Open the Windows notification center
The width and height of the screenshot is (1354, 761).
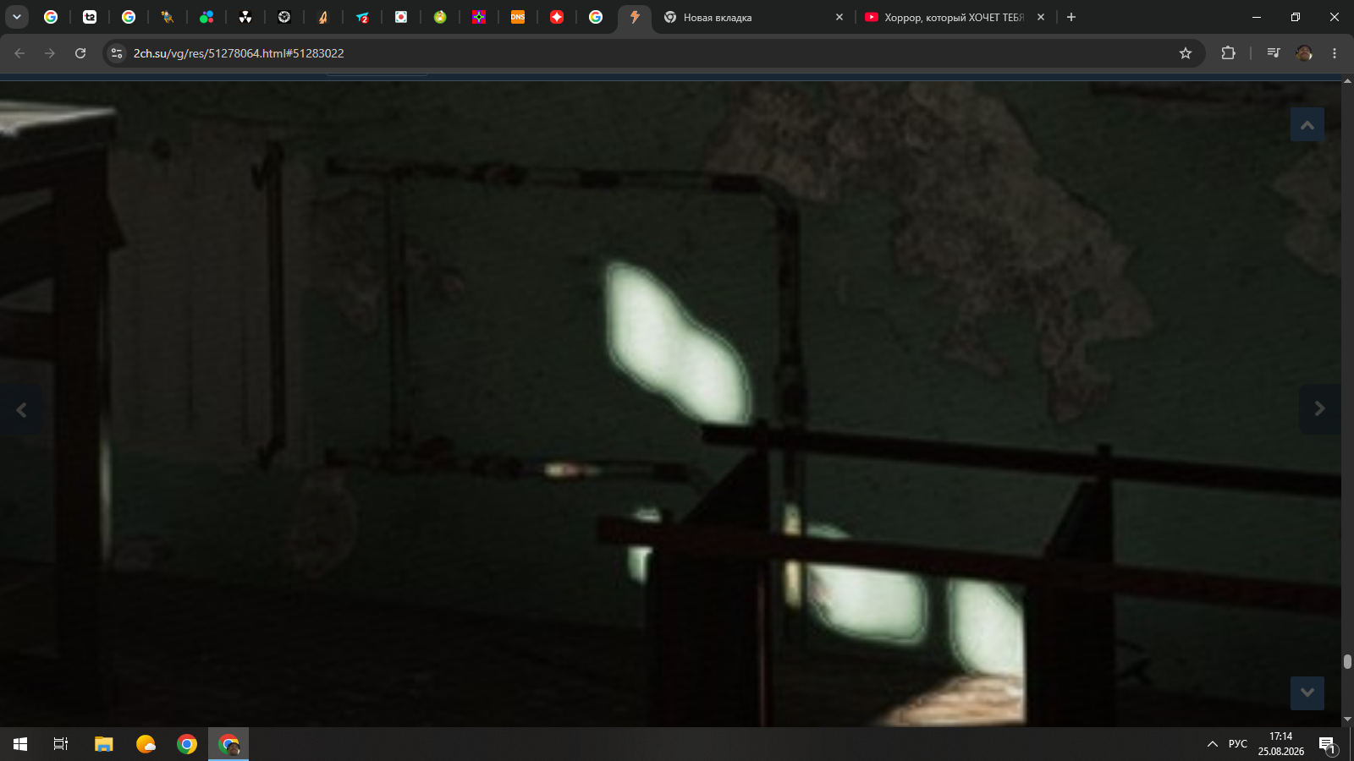click(1327, 744)
